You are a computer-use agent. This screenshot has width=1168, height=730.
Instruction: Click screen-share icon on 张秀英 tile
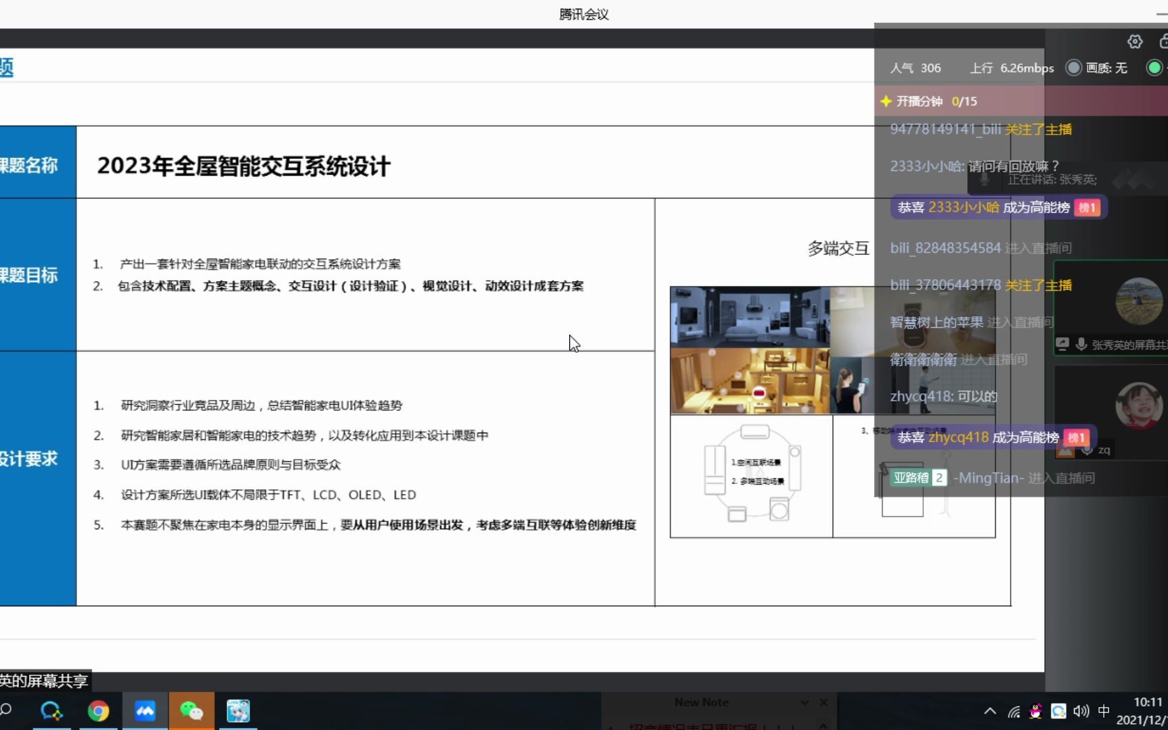[1063, 344]
